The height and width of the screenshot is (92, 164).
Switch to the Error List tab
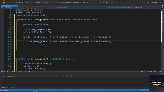coord(4,87)
